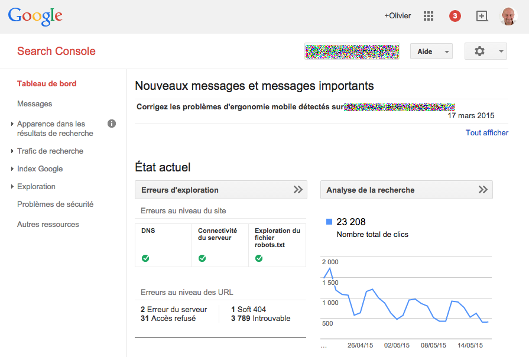
Task: Open the Aide dropdown menu
Action: pos(431,51)
